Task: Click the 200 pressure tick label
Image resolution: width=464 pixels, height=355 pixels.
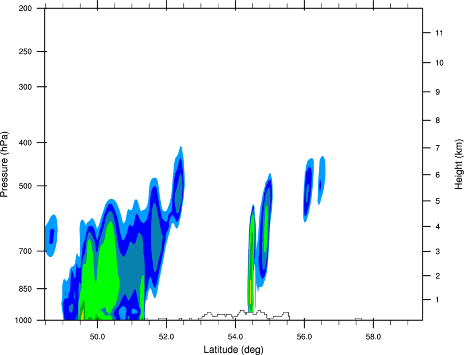Action: point(25,8)
